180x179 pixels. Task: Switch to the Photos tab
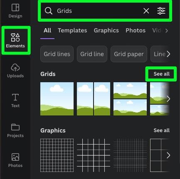(136, 30)
